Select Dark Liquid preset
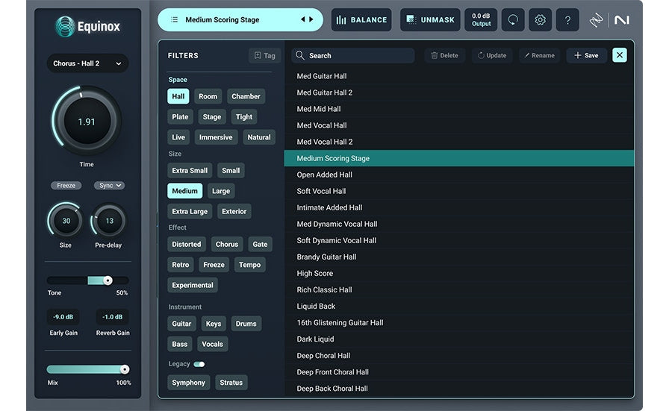The height and width of the screenshot is (411, 669). pos(459,339)
